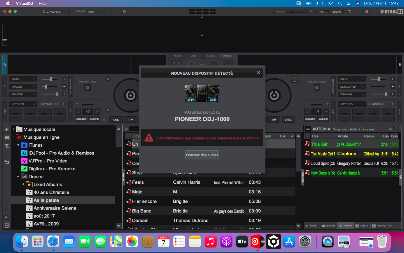Open left deck PHASER effect dropdown
Screen dimensions: 404x253
[x=23, y=87]
